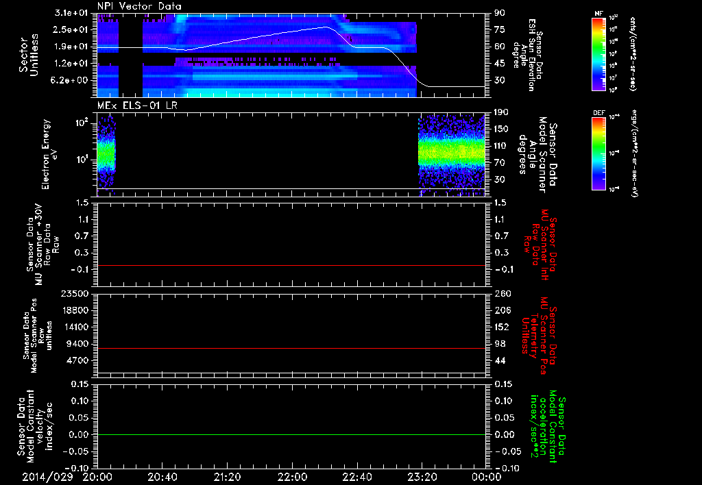
Task: Click the 22:00 time axis label
Action: (292, 477)
